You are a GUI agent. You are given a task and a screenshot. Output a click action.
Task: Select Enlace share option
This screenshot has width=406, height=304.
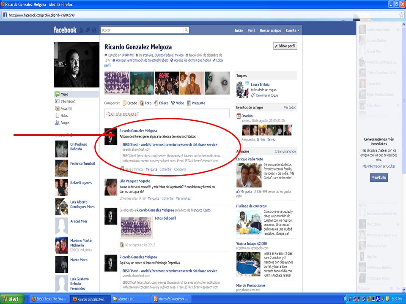point(161,103)
